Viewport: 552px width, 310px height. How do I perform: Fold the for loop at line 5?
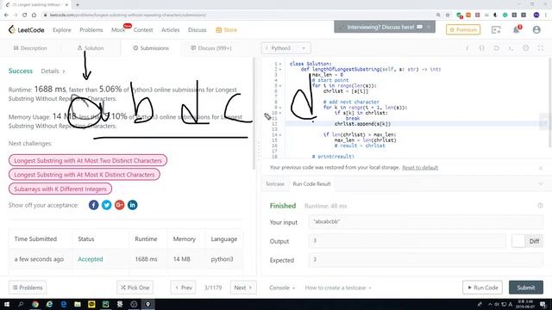280,85
